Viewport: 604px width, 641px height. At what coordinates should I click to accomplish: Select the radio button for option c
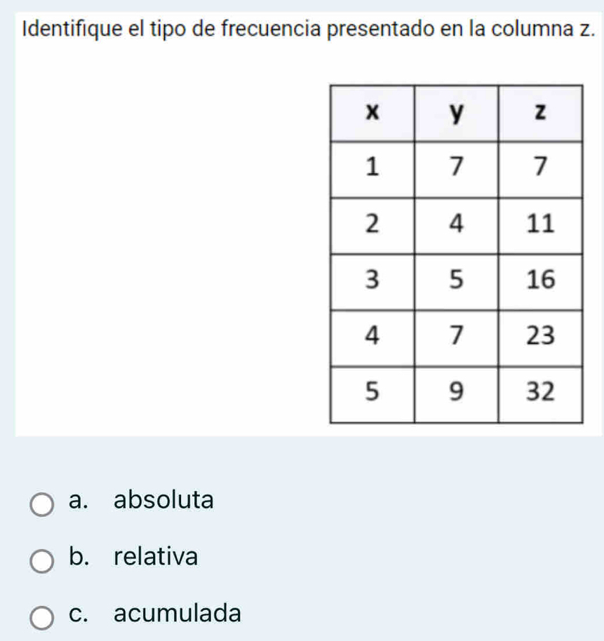point(43,616)
